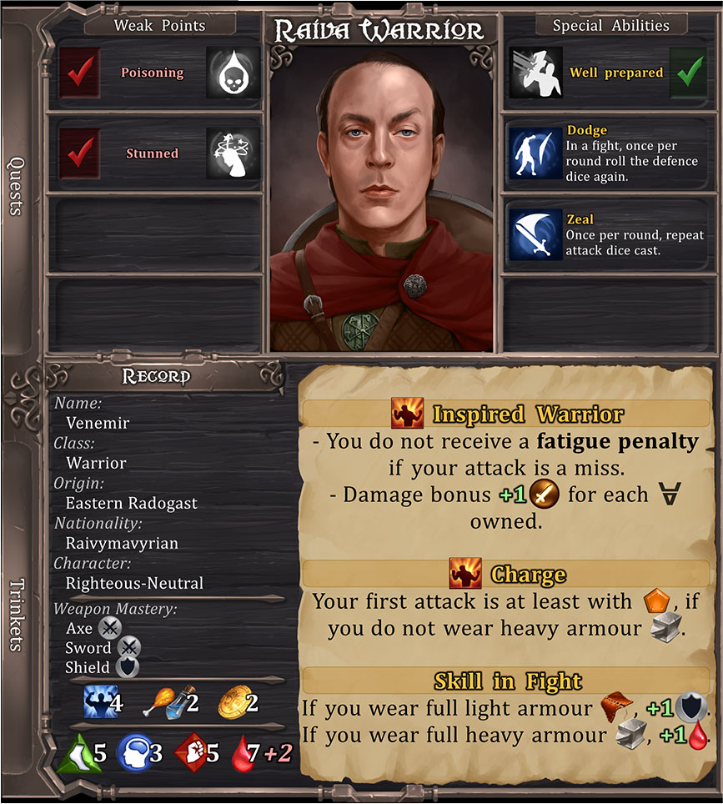The image size is (723, 804).
Task: Click the Stunned dizzy head icon
Action: point(233,153)
